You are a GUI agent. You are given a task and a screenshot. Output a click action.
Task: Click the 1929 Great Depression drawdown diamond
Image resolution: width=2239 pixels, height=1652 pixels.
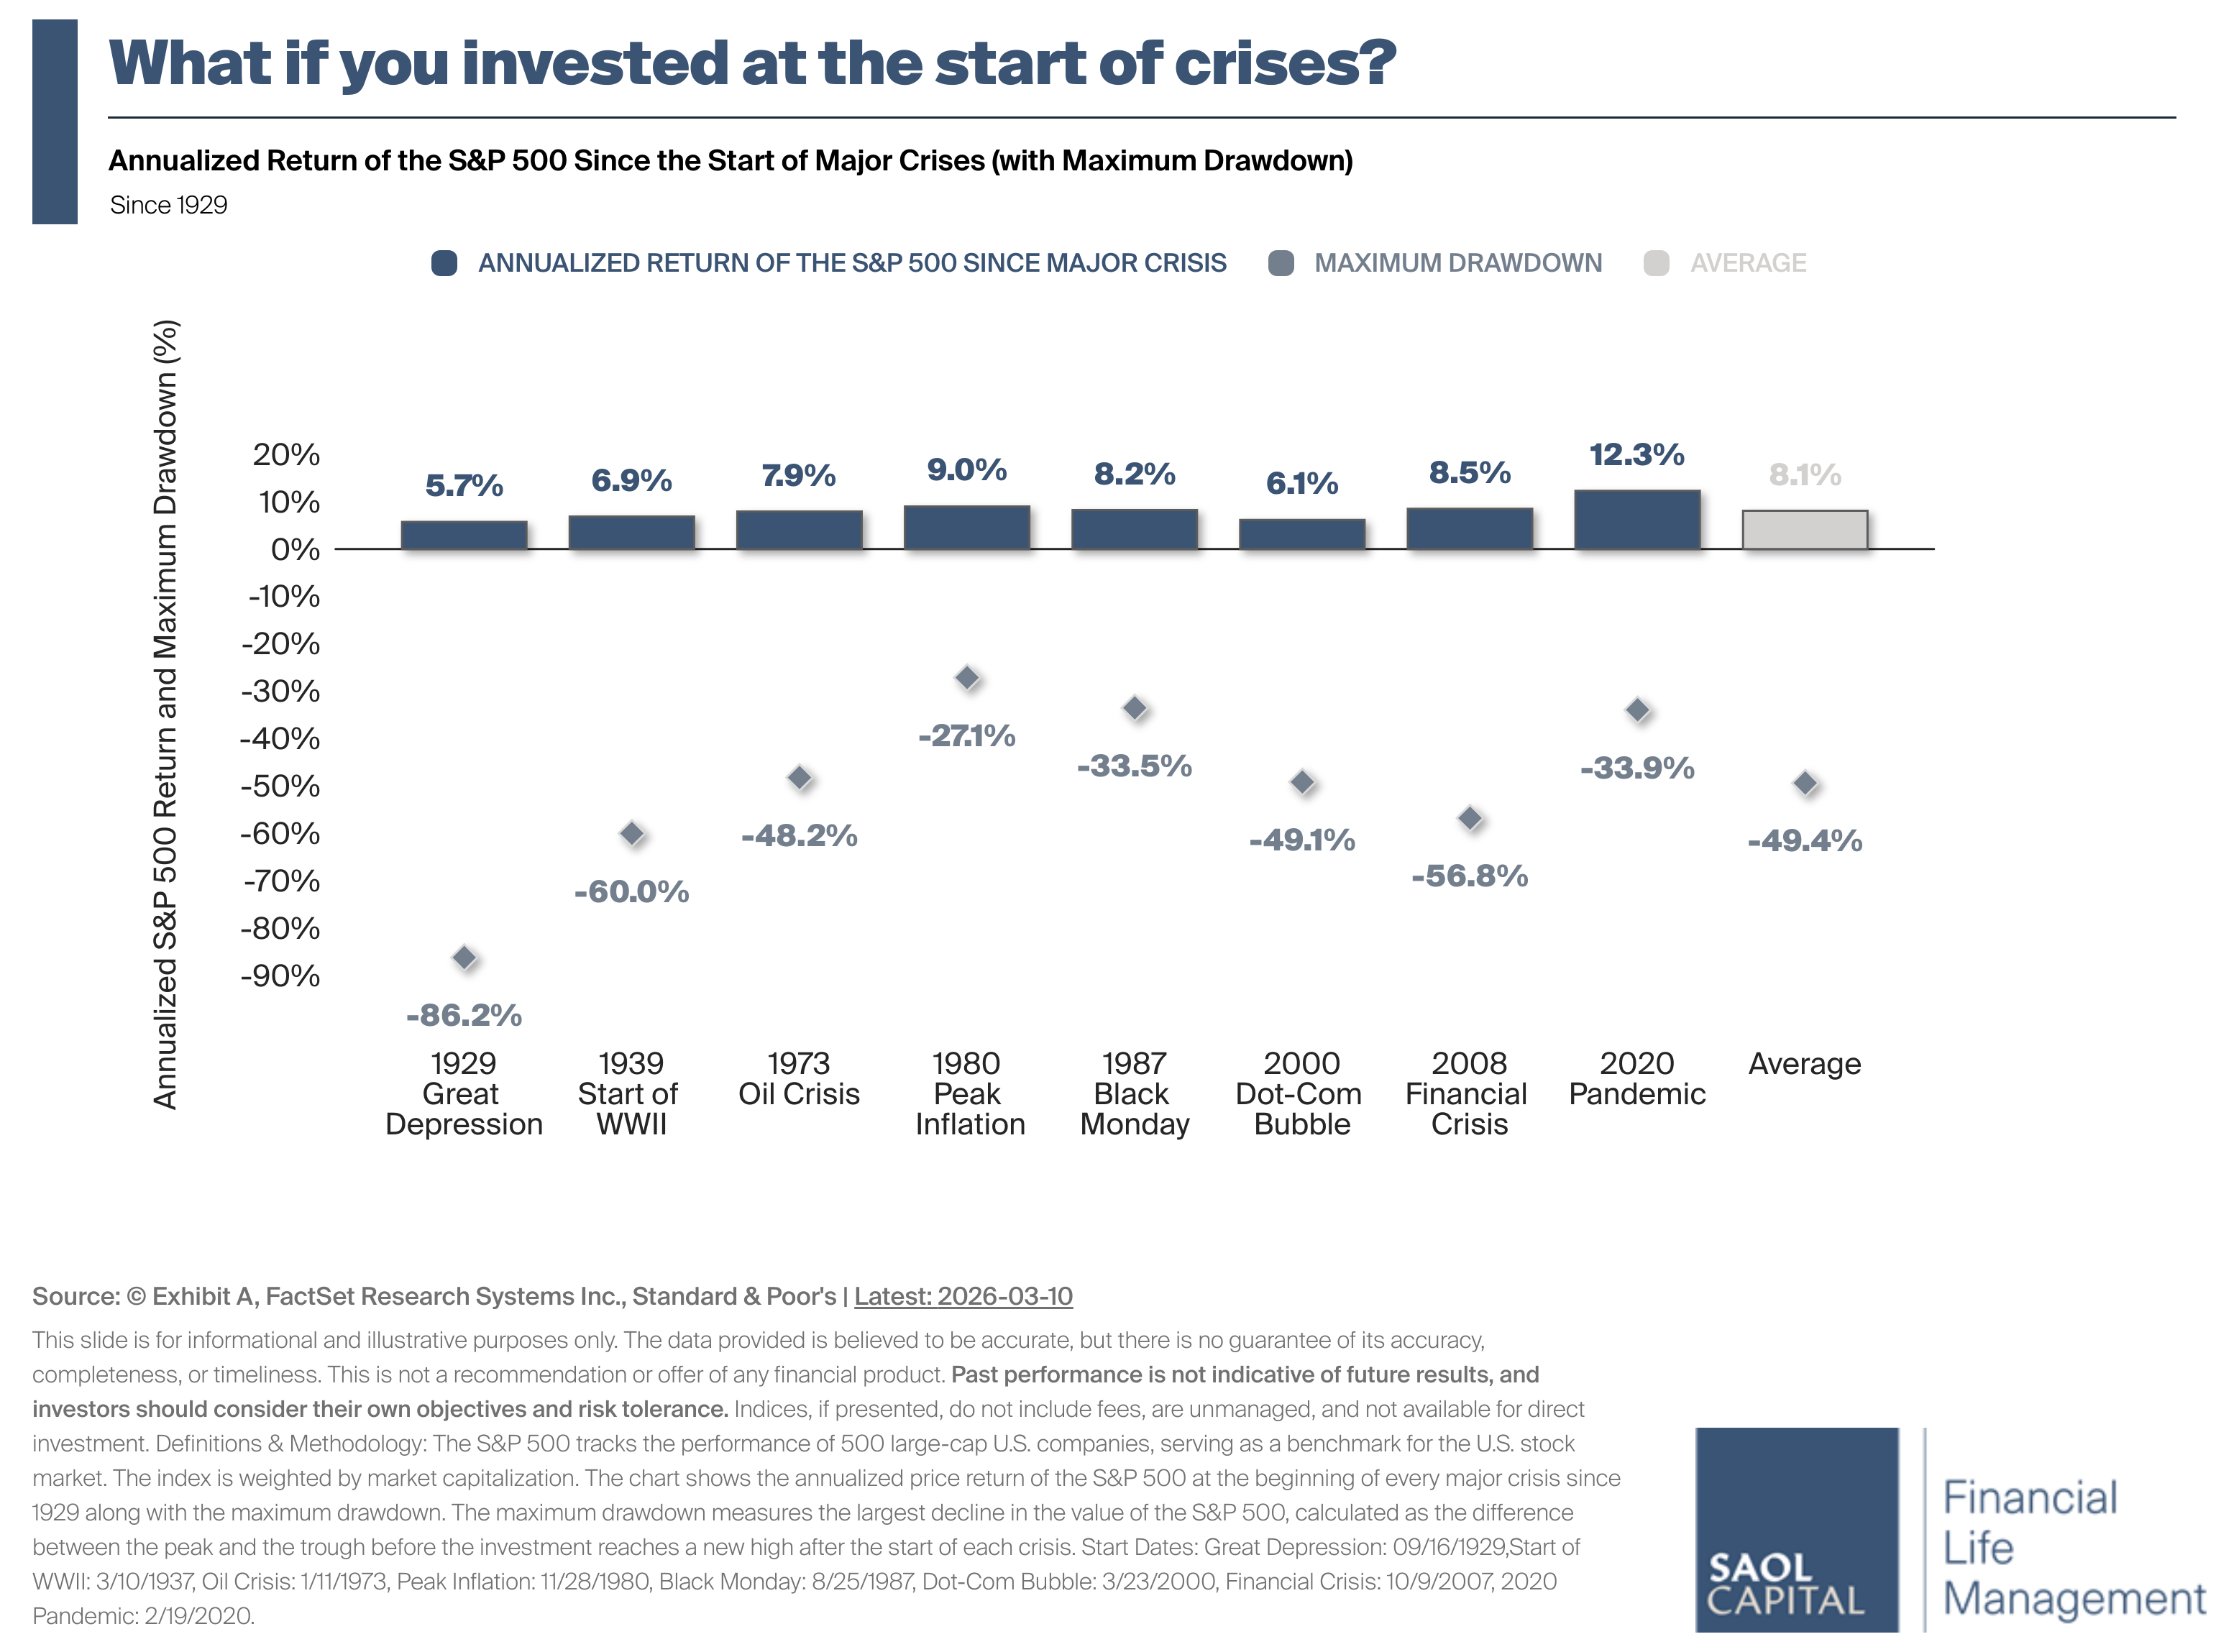(x=464, y=958)
